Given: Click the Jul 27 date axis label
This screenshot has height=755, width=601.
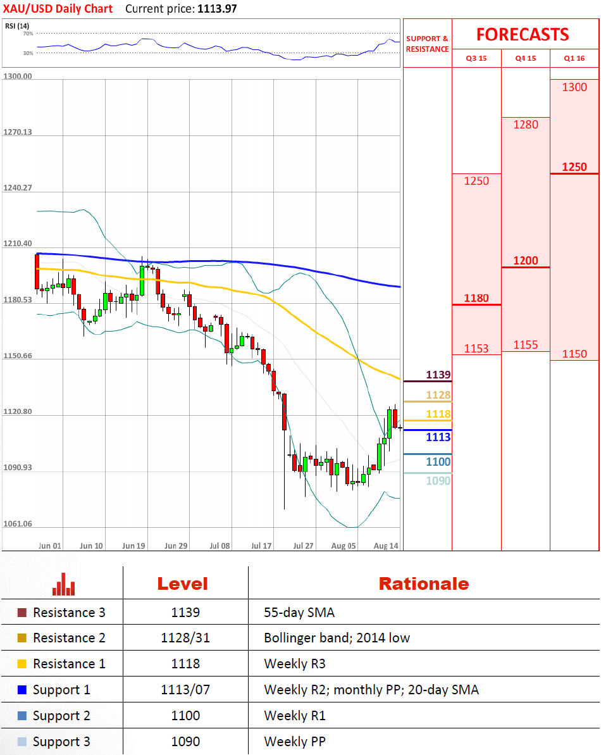Looking at the screenshot, I should 303,546.
